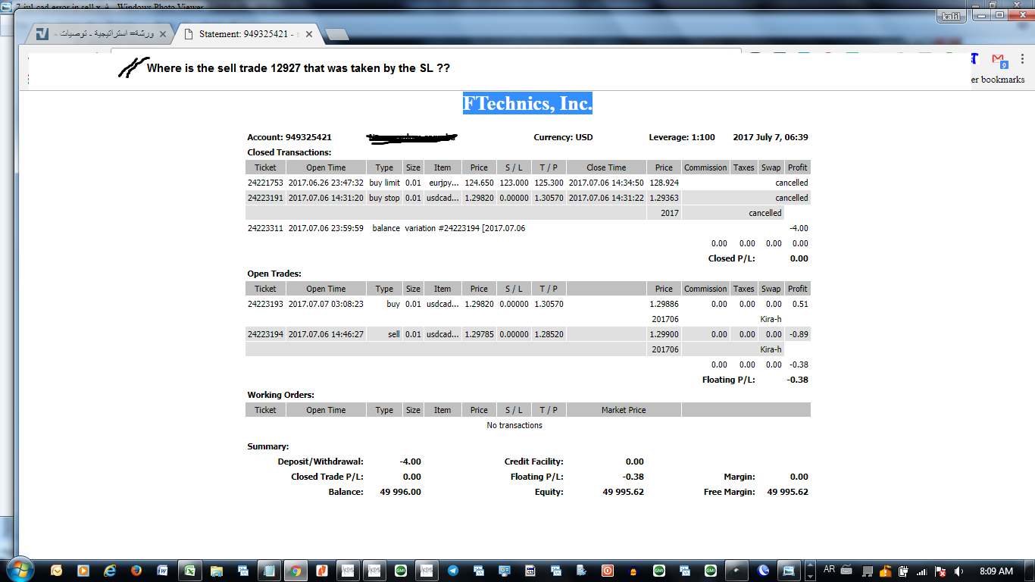The height and width of the screenshot is (582, 1035).
Task: Click the Currency: USD text
Action: pyautogui.click(x=564, y=137)
